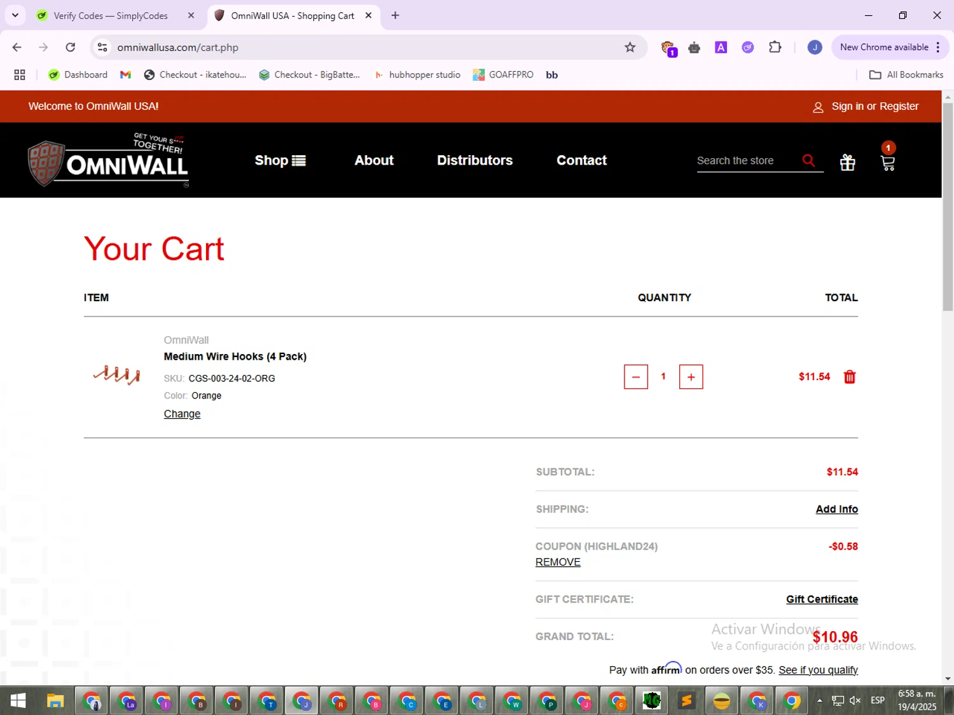
Task: Click the Medium Wire Hooks (4 Pack) title
Action: point(235,357)
